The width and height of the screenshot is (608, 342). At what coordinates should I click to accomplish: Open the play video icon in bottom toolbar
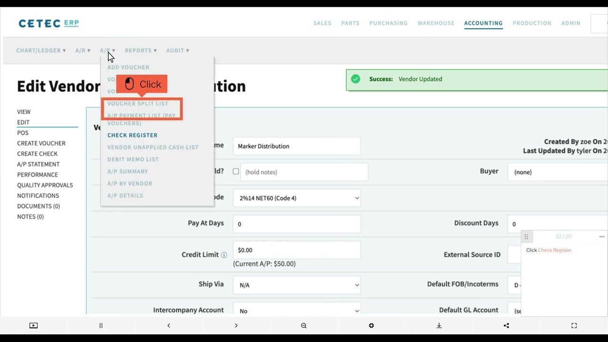click(33, 325)
